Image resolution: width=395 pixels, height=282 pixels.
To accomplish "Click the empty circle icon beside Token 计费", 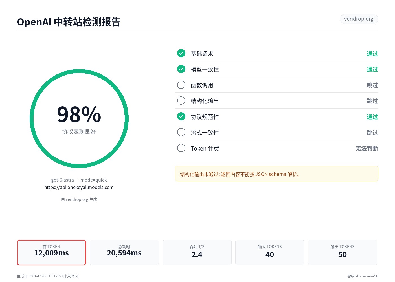I will click(x=181, y=148).
